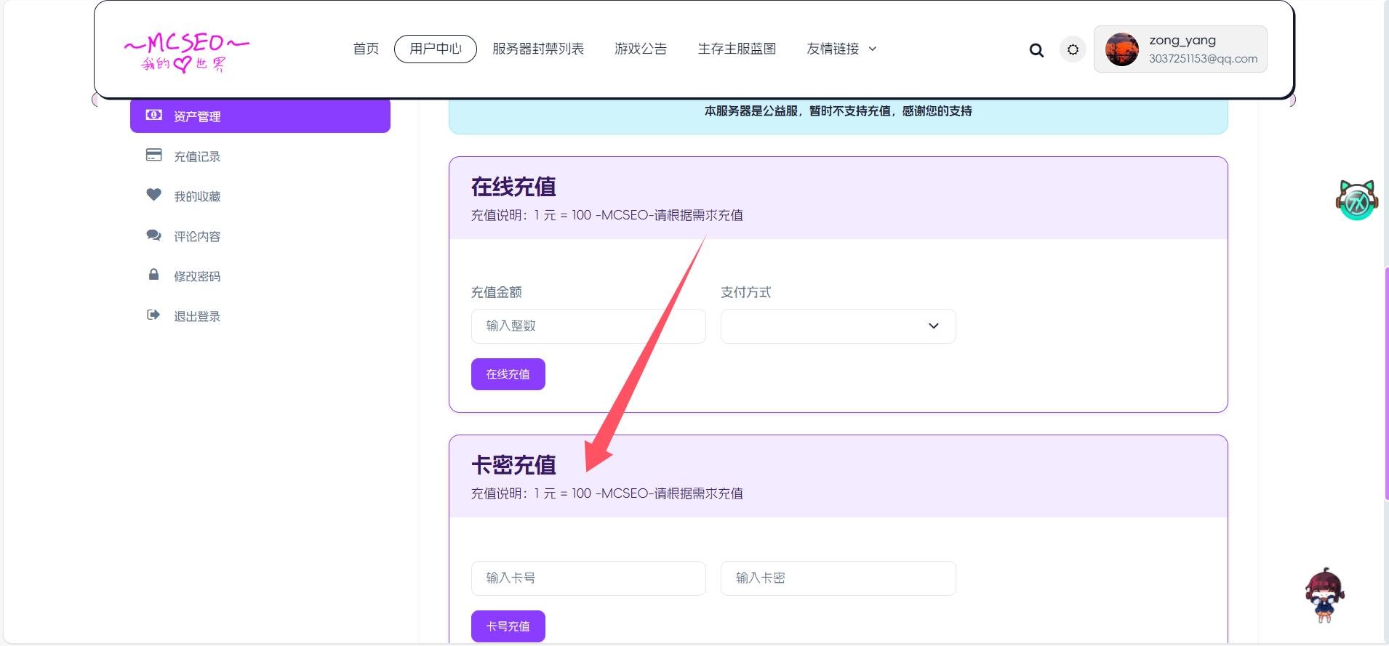This screenshot has height=646, width=1389.
Task: Click the 充值金额 field label
Action: 497,292
